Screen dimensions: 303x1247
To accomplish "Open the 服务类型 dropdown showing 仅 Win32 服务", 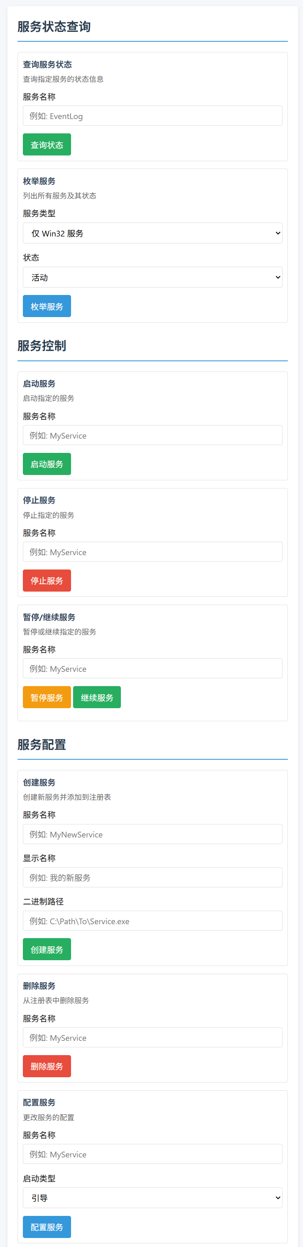I will click(x=152, y=233).
